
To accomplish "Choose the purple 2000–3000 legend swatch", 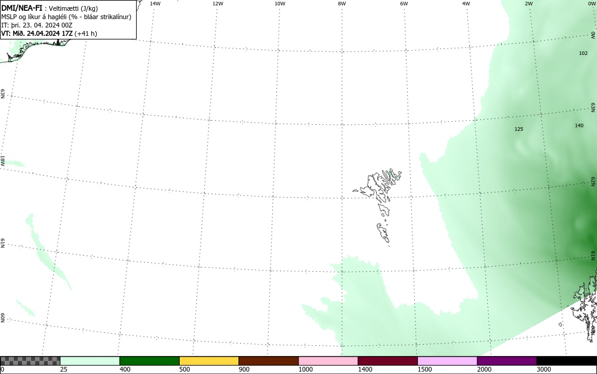I will tap(507, 361).
